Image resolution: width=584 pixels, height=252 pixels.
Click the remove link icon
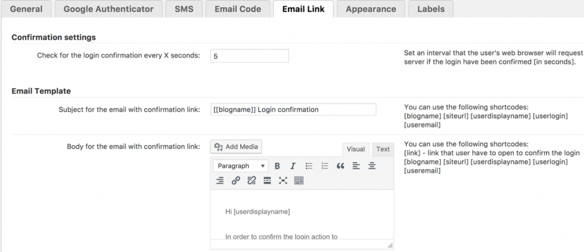click(x=252, y=181)
